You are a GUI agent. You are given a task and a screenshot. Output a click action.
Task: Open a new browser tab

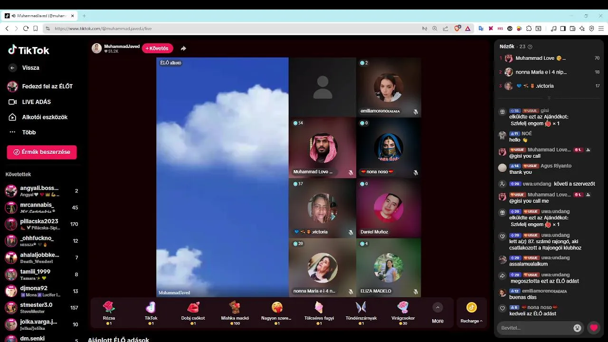click(x=84, y=16)
